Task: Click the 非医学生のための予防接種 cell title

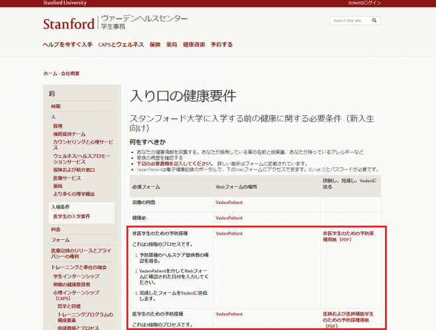Action: (x=160, y=233)
